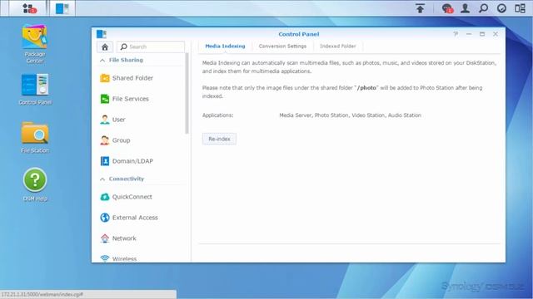Maximize the Control Panel window
This screenshot has width=533, height=299.
pos(482,34)
